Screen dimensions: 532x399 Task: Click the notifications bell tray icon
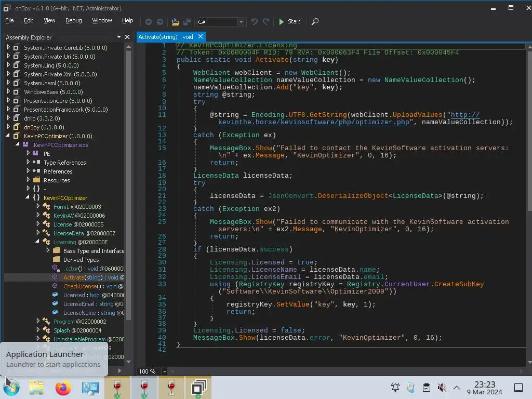click(395, 387)
